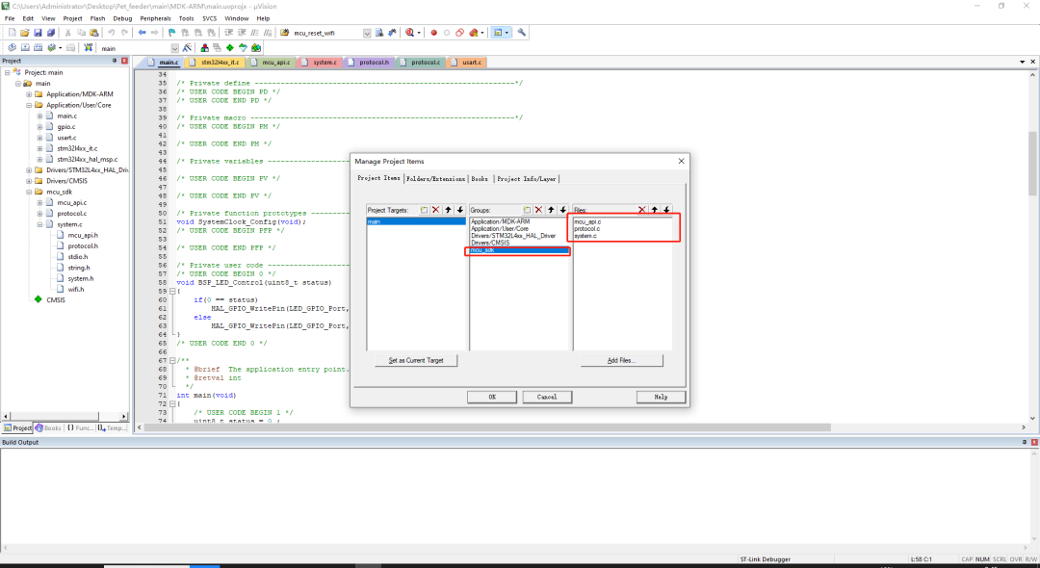Select protocol.c in the Files list
This screenshot has width=1040, height=568.
(587, 229)
